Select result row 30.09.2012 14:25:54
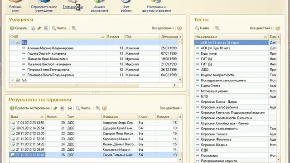This screenshot has width=290, height=163. [94, 128]
